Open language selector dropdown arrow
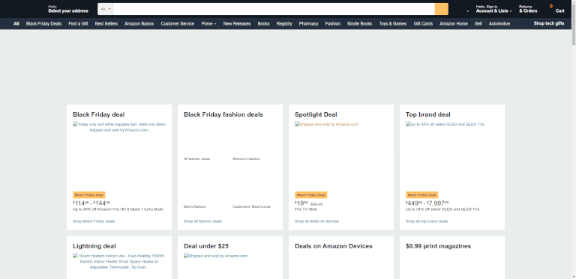This screenshot has height=279, width=576. click(x=468, y=11)
